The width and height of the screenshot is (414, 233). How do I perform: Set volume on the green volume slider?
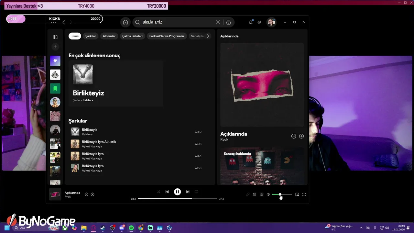282,194
